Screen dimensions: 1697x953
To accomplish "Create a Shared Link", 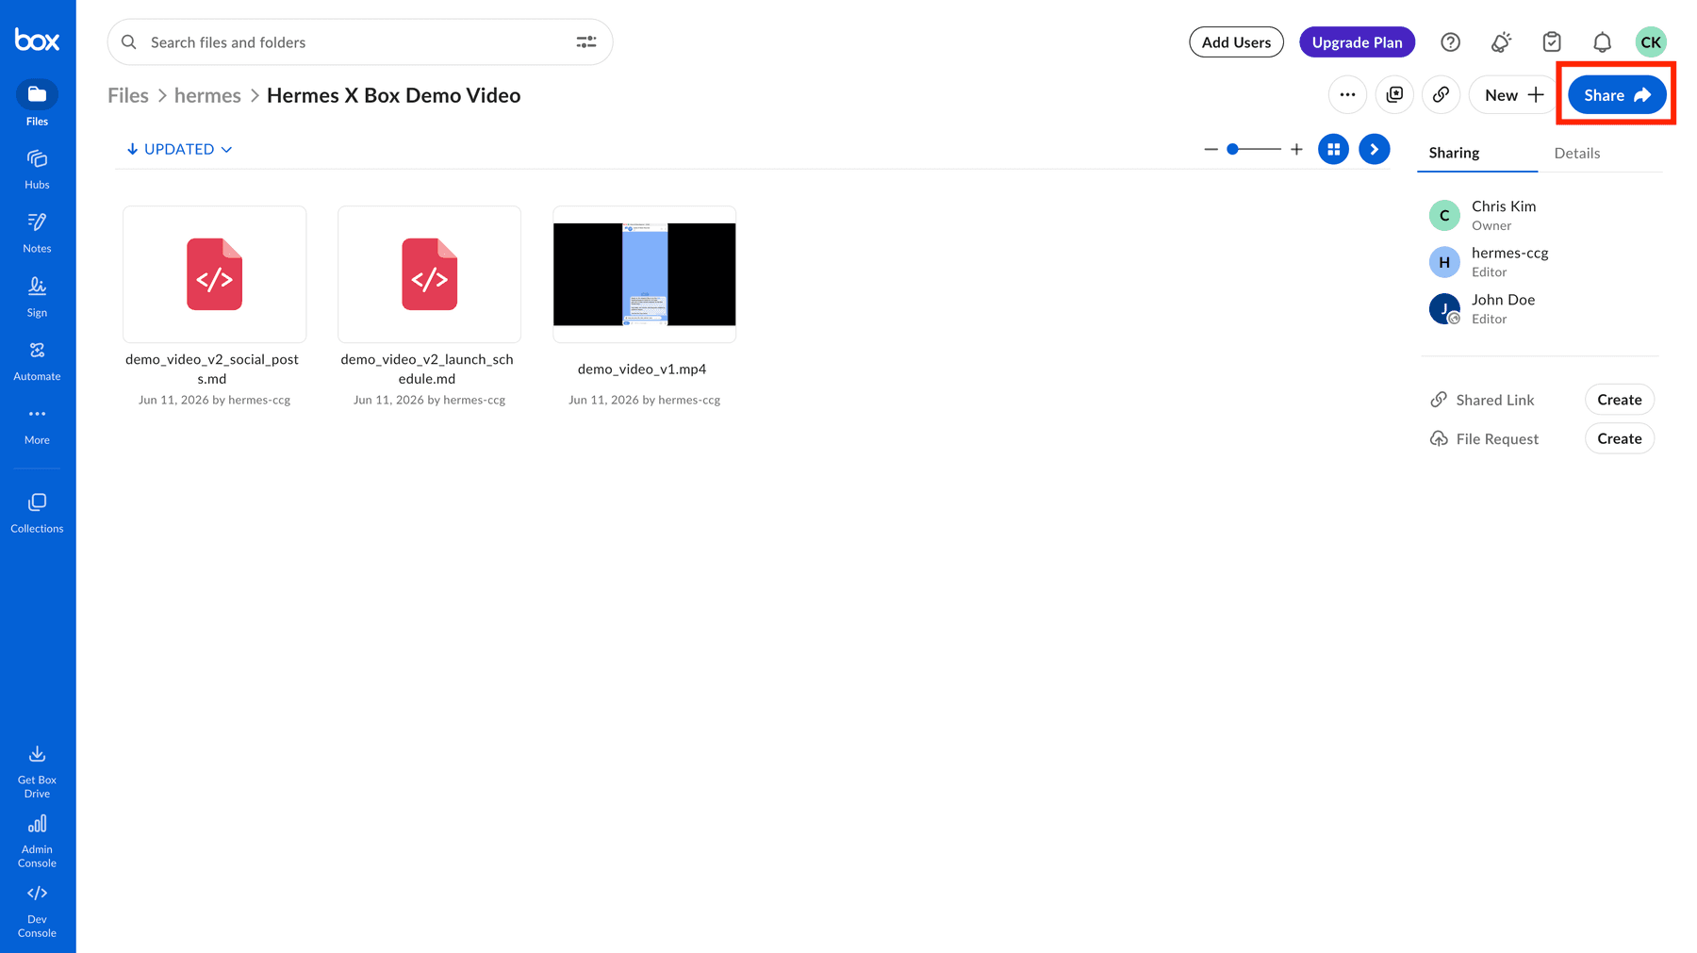I will (x=1619, y=400).
